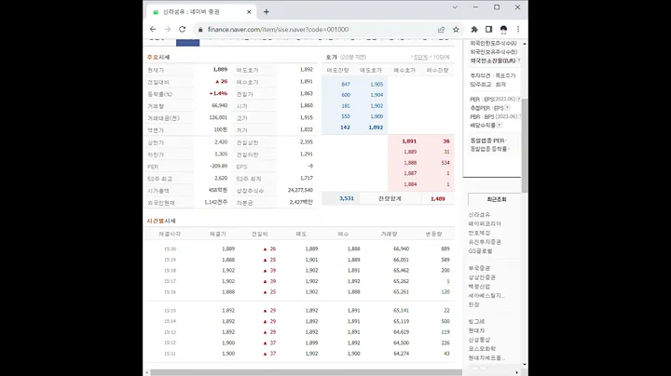Click the total sell remaining 3,531
The height and width of the screenshot is (376, 671).
pos(346,198)
